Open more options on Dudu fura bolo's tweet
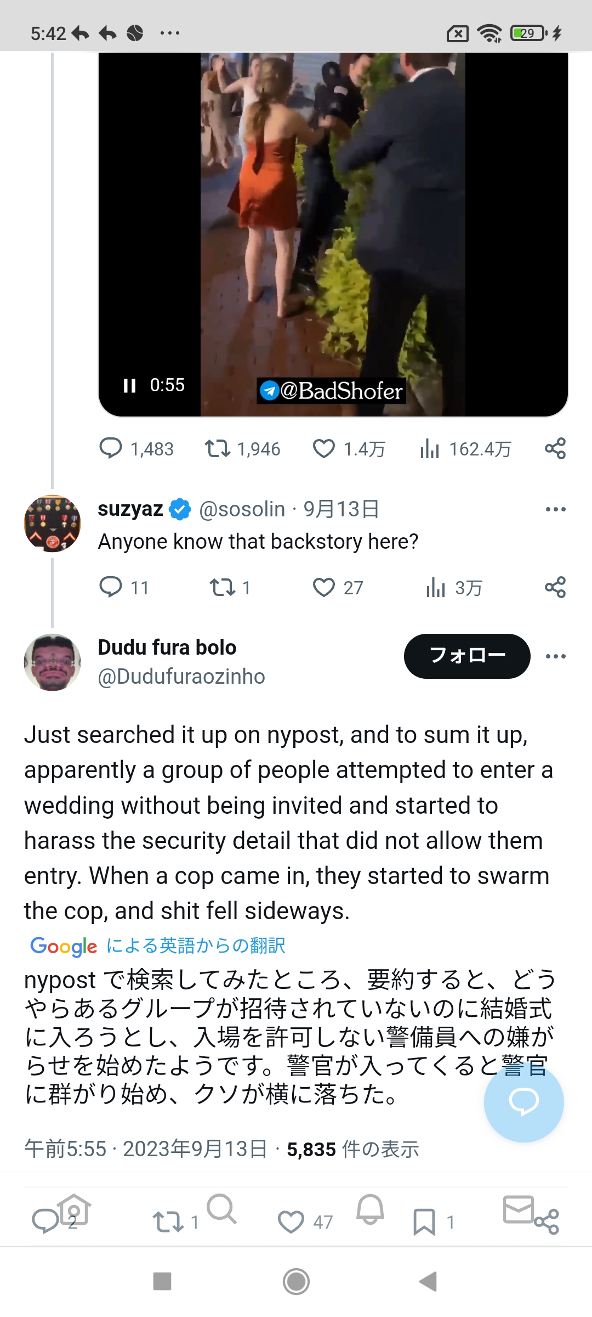The height and width of the screenshot is (1317, 592). pyautogui.click(x=555, y=656)
